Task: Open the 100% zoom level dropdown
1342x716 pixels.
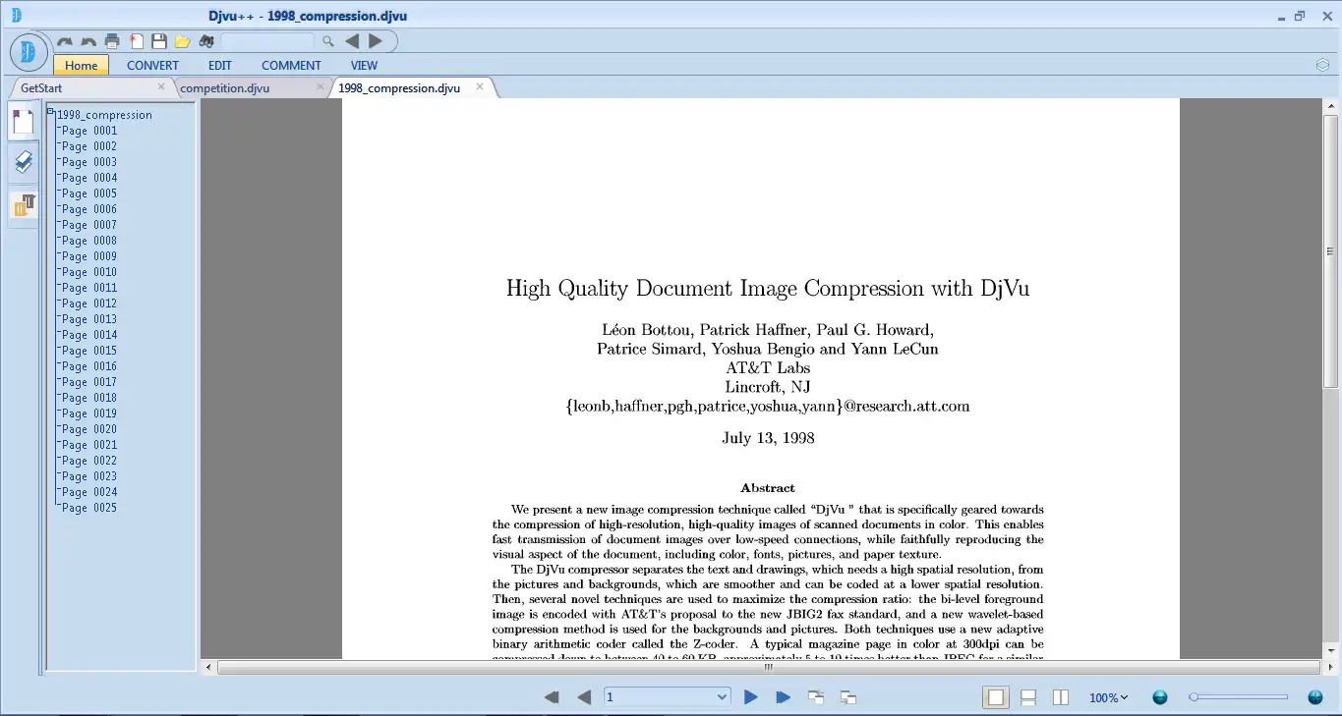Action: tap(1108, 697)
